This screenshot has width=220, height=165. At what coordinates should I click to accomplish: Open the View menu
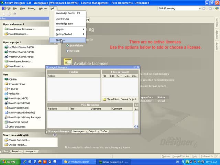(x=22, y=8)
